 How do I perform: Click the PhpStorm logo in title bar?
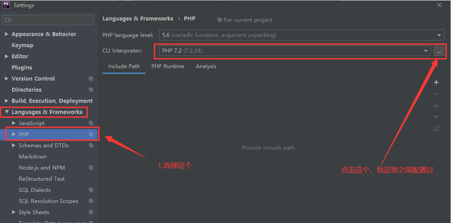click(x=6, y=5)
